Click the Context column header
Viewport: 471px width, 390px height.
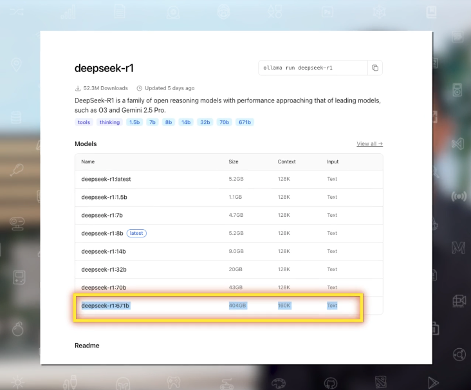coord(286,162)
